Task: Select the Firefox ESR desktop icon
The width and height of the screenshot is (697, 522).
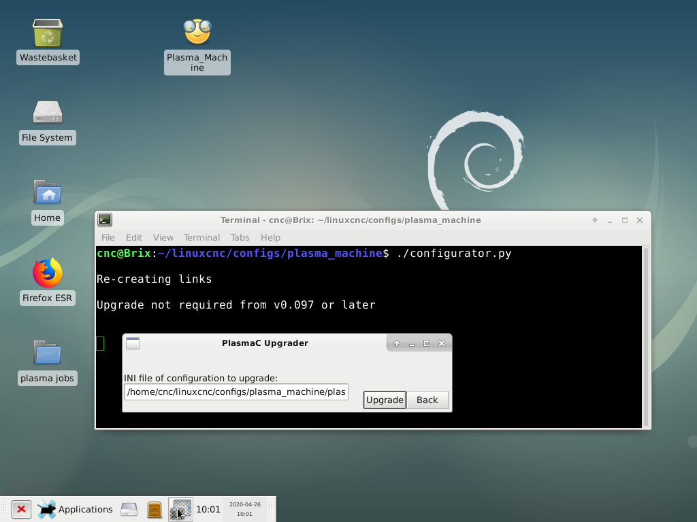Action: click(x=48, y=273)
